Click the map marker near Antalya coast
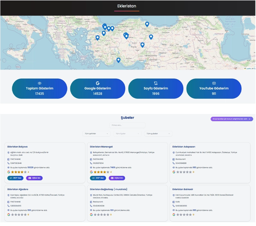The image size is (256, 226). coord(118,60)
